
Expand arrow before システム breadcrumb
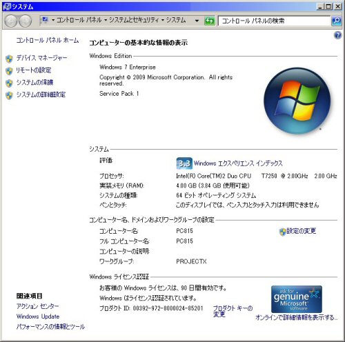tap(163, 20)
